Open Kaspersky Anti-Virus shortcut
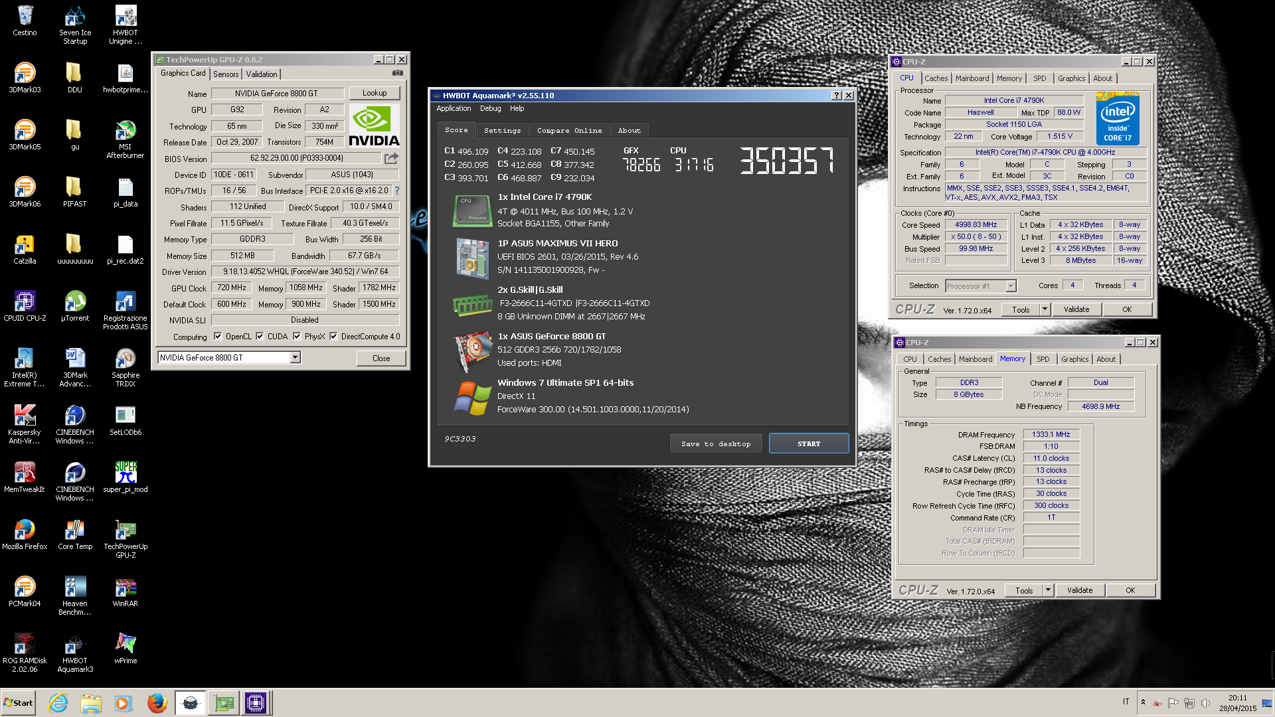The width and height of the screenshot is (1275, 717). 25,424
